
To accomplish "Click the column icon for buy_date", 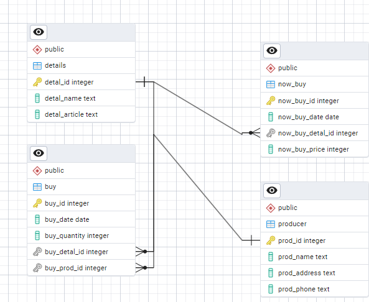I will point(37,219).
